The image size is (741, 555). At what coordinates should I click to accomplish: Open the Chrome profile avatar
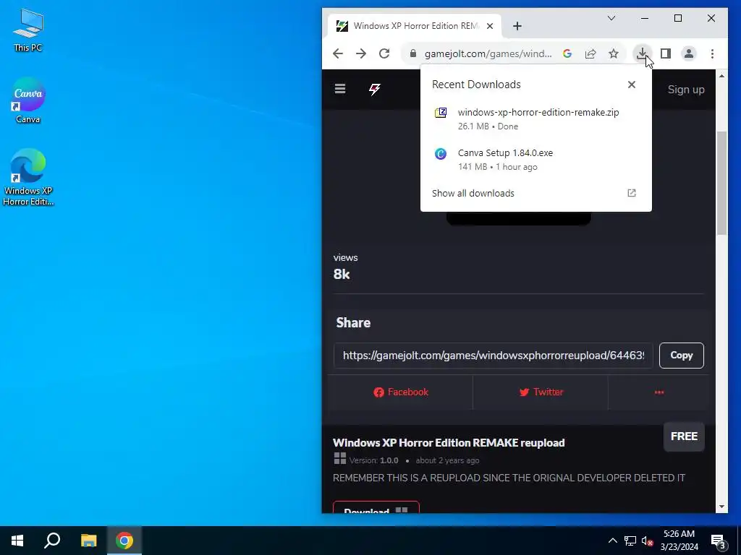click(689, 53)
